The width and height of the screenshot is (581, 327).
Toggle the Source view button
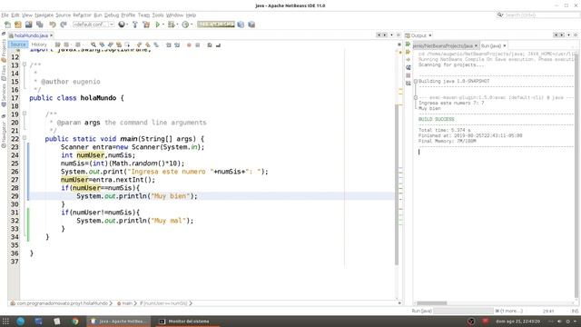coord(18,45)
